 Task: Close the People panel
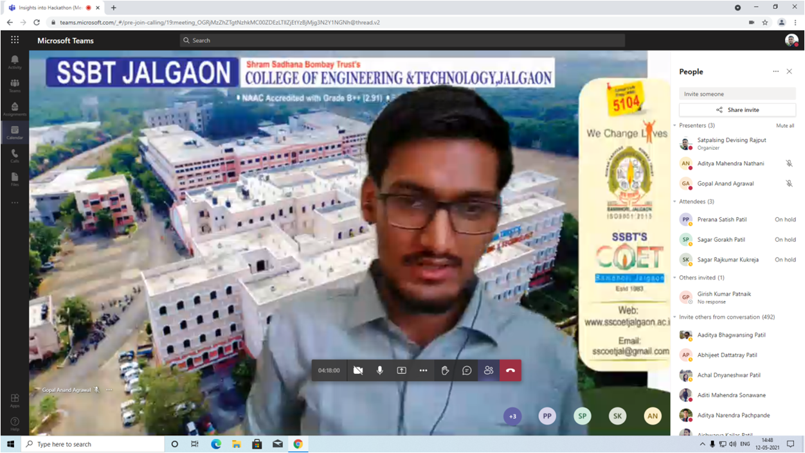[790, 71]
